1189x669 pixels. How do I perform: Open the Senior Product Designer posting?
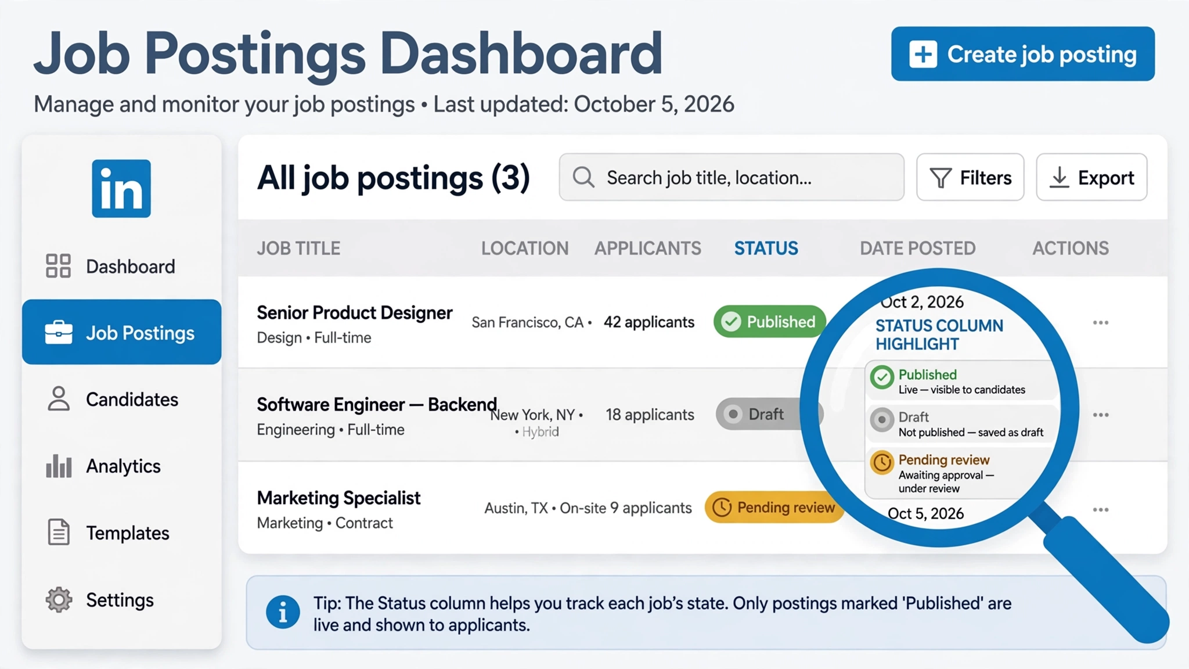pyautogui.click(x=354, y=312)
